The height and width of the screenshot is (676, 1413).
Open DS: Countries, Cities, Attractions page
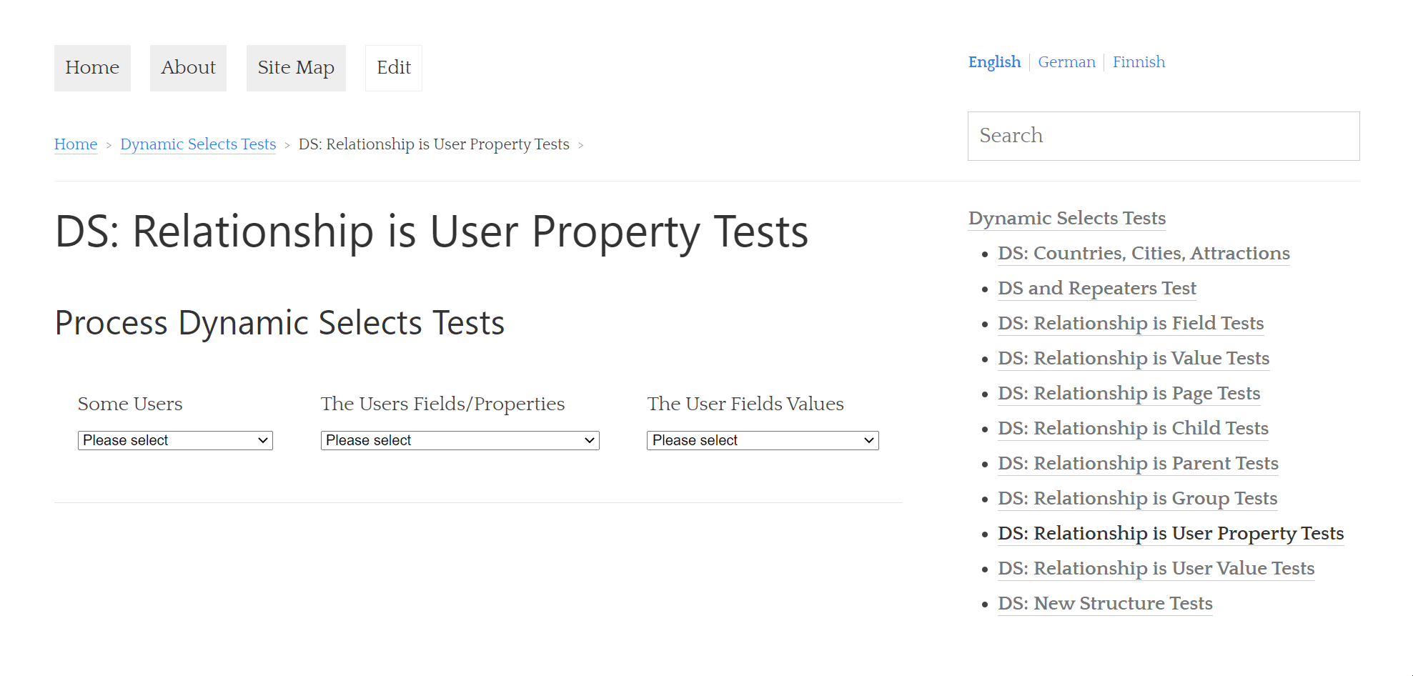pyautogui.click(x=1144, y=253)
